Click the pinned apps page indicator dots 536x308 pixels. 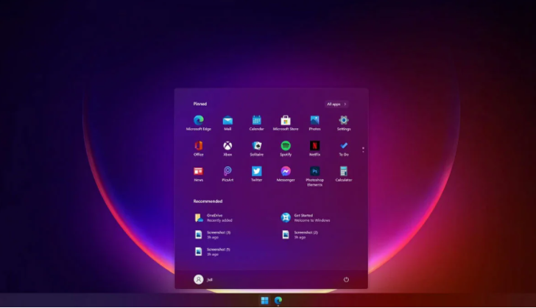coord(362,150)
